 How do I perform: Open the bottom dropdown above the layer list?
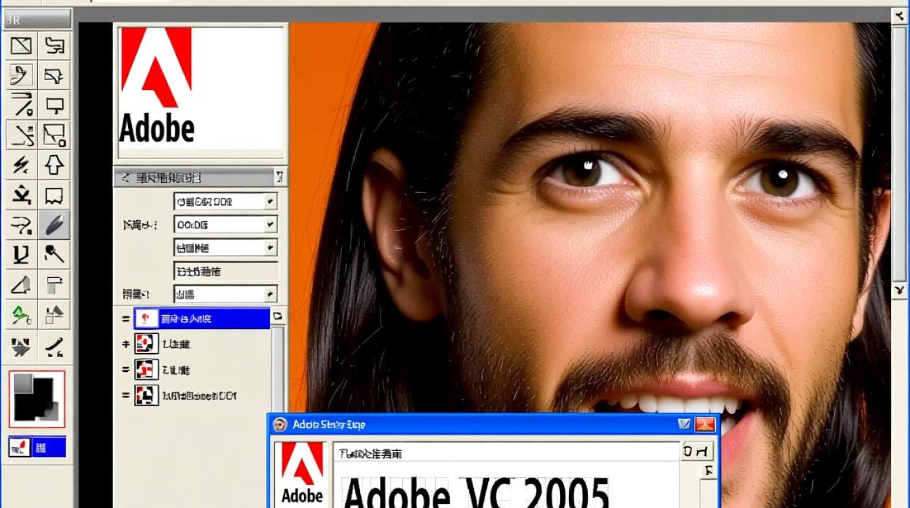click(x=225, y=294)
